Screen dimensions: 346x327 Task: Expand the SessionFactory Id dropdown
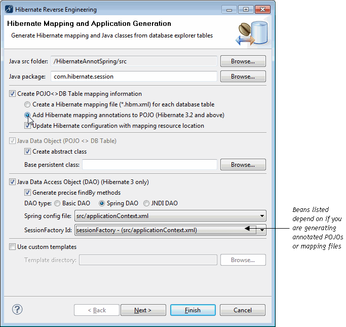(x=261, y=230)
